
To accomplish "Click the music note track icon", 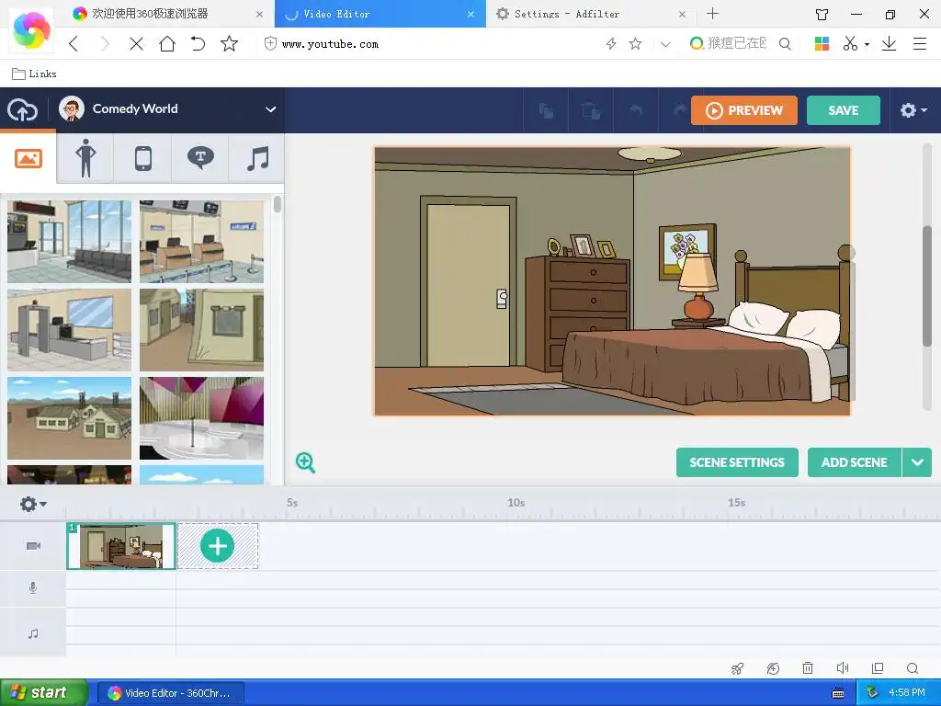I will click(x=34, y=633).
